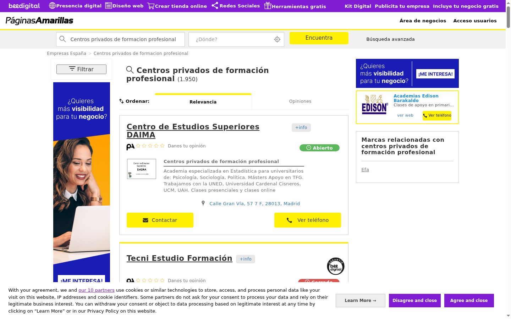Open the Filtrar filter panel

point(81,69)
